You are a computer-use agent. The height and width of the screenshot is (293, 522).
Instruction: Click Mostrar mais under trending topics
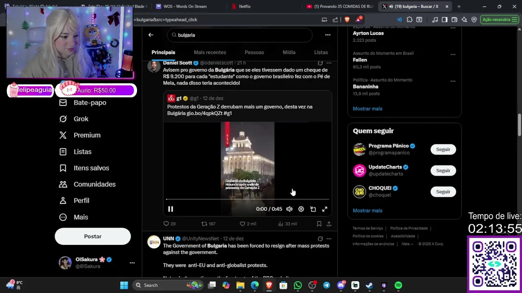pyautogui.click(x=367, y=109)
